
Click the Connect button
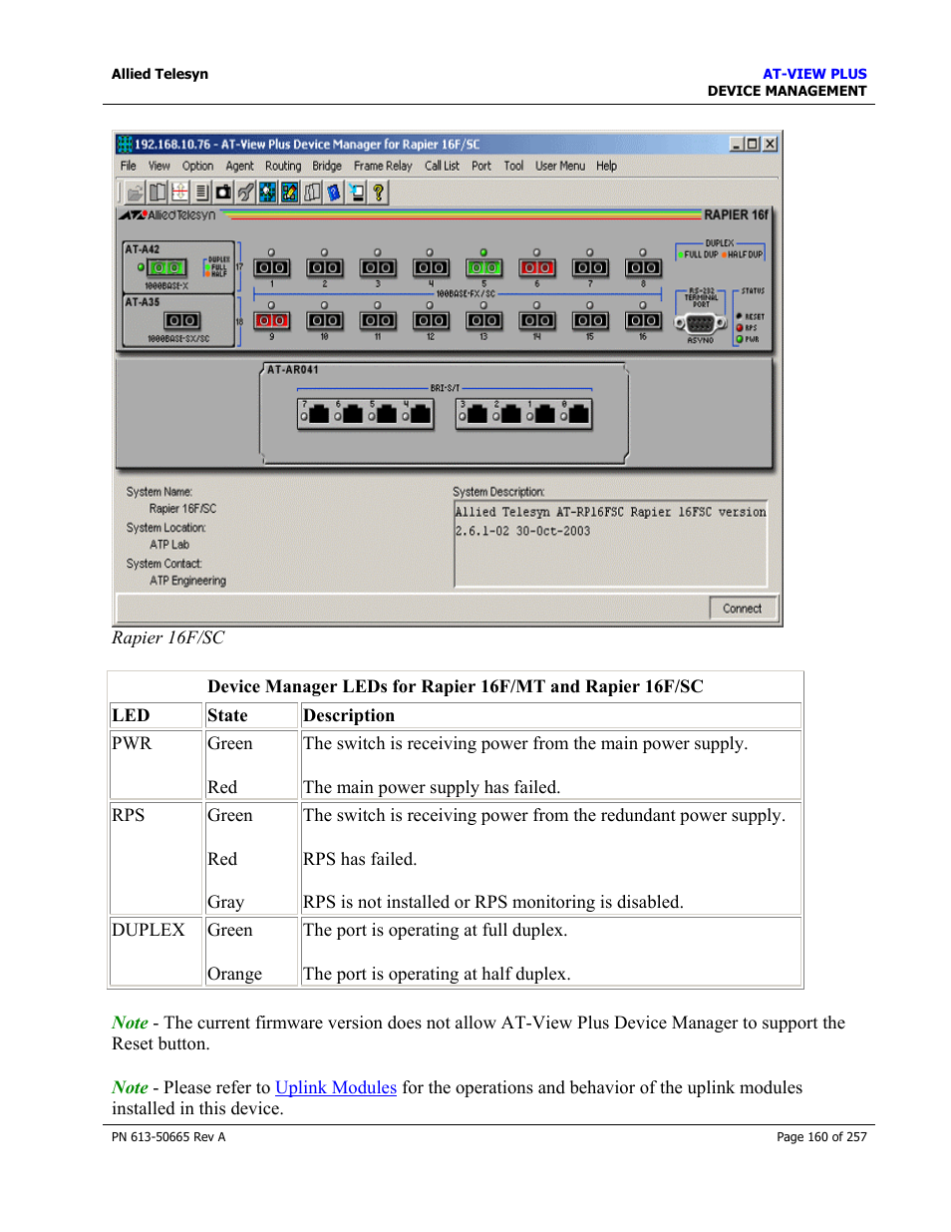click(x=743, y=609)
